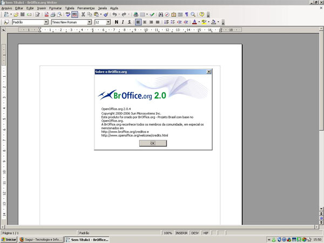Open the Navigator compass icon
The image size is (324, 243).
[167, 15]
